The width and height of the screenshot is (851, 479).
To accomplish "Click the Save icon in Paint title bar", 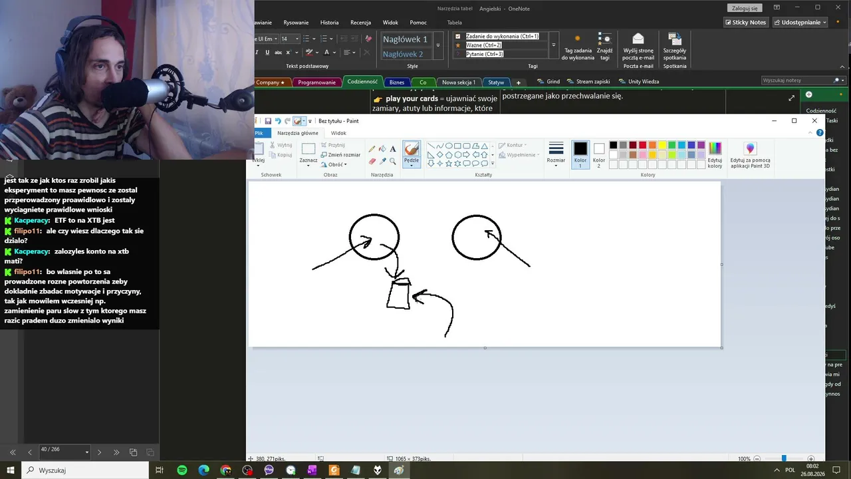I will (268, 121).
